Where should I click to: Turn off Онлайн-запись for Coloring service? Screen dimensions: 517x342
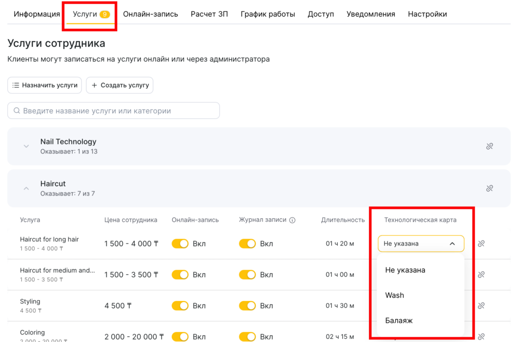pos(180,336)
